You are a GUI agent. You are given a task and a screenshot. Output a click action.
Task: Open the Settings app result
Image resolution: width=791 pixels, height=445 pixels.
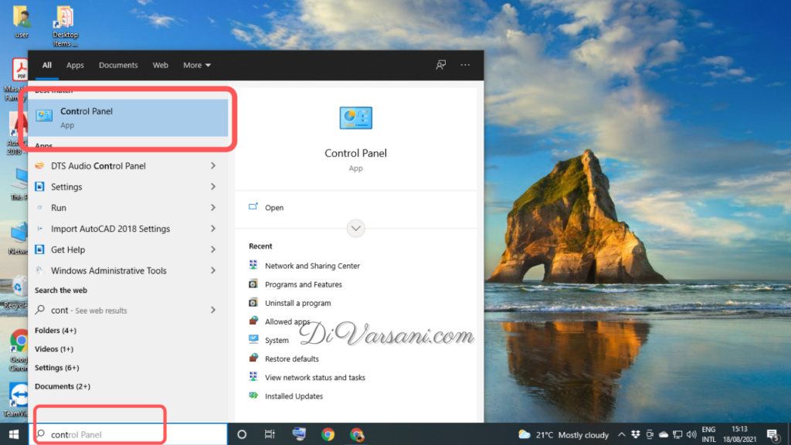[66, 187]
